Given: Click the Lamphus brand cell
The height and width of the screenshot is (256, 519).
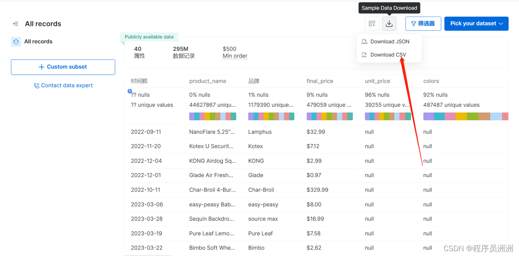Looking at the screenshot, I should pos(260,132).
